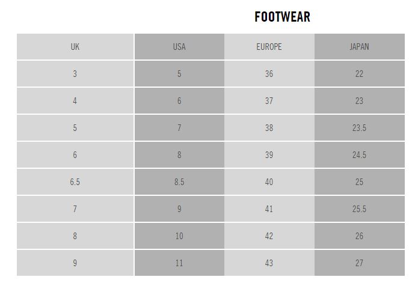Select the Europe size 41 cell
Viewport: 418px width, 286px height.
pyautogui.click(x=269, y=208)
